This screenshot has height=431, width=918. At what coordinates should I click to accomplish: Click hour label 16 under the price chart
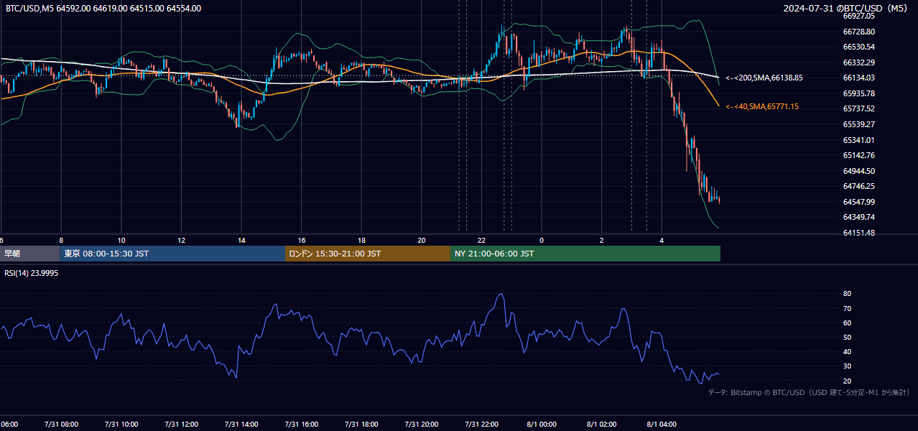pyautogui.click(x=302, y=240)
